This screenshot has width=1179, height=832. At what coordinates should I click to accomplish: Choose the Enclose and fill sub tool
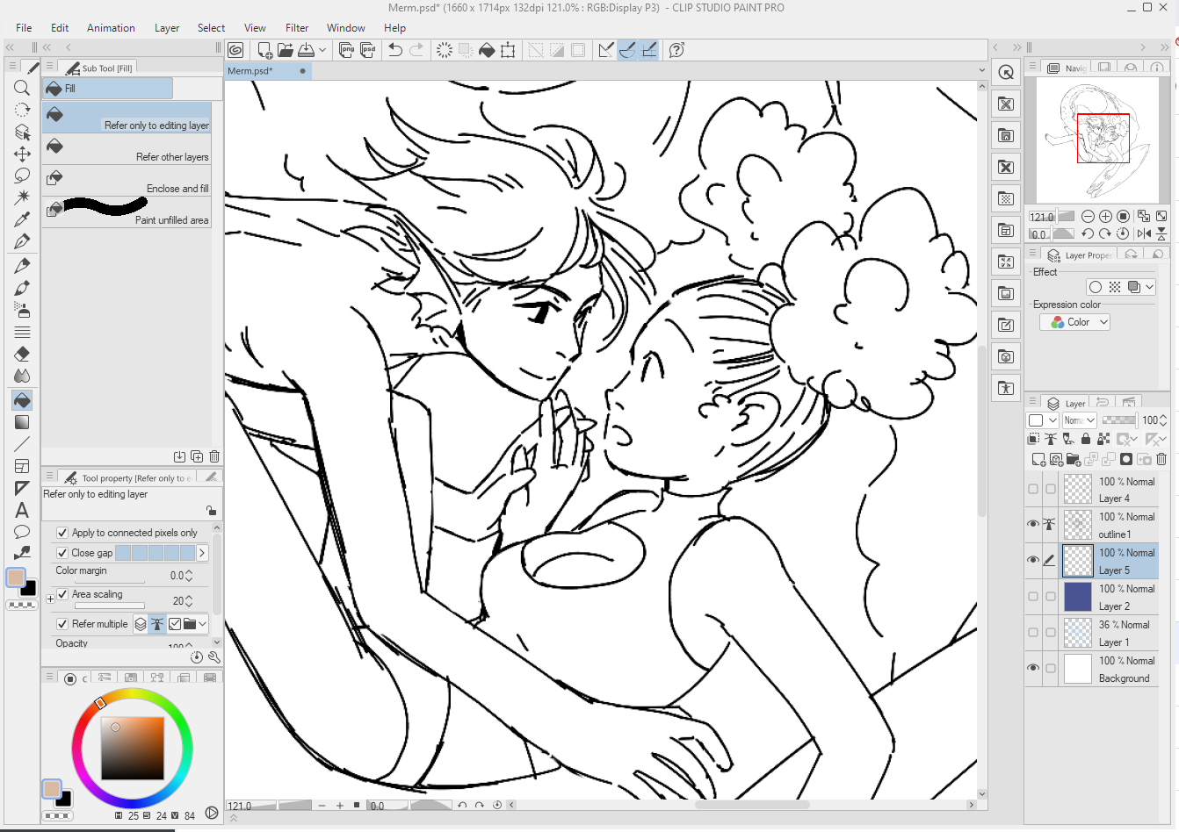coord(127,181)
